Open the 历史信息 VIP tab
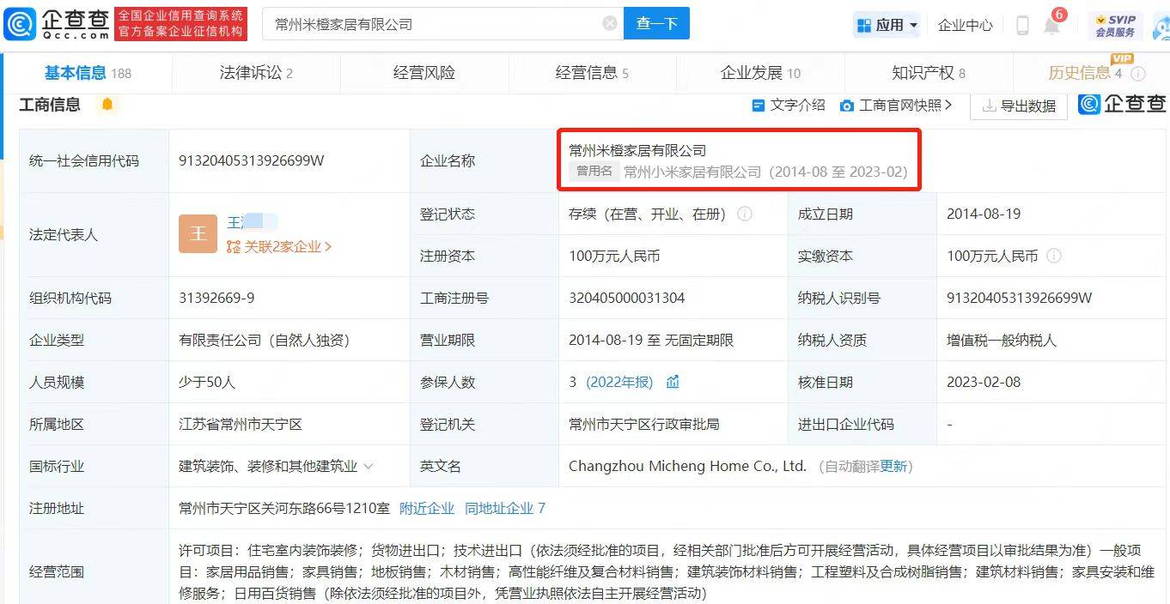This screenshot has width=1170, height=604. tap(1086, 73)
